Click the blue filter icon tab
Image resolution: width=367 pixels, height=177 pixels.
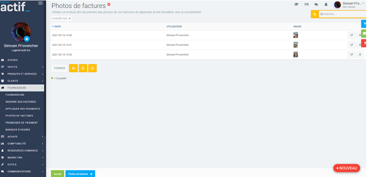(364, 24)
